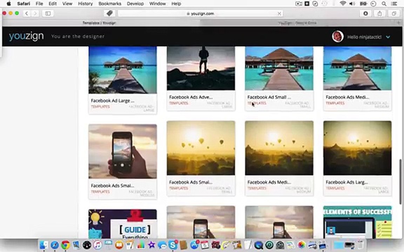This screenshot has width=404, height=252.
Task: Click the user profile avatar
Action: [x=338, y=36]
